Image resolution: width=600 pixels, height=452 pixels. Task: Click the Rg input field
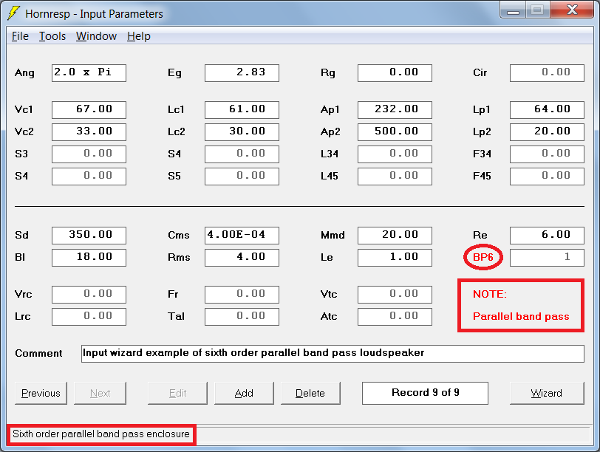tap(395, 73)
